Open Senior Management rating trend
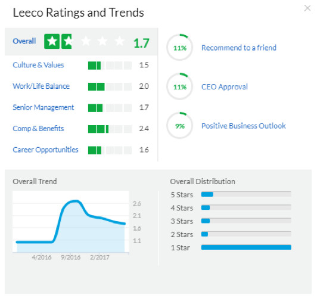This screenshot has height=298, width=317. pos(43,107)
